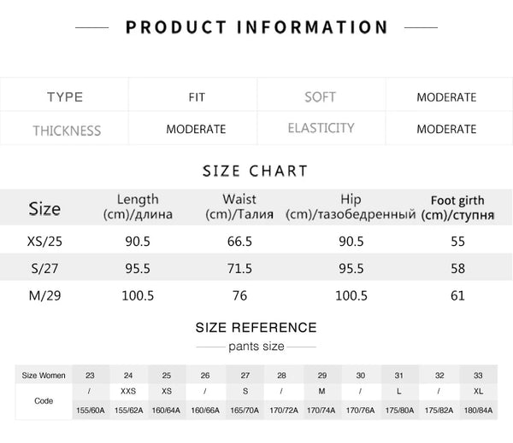Click the Waist column header

pos(240,206)
